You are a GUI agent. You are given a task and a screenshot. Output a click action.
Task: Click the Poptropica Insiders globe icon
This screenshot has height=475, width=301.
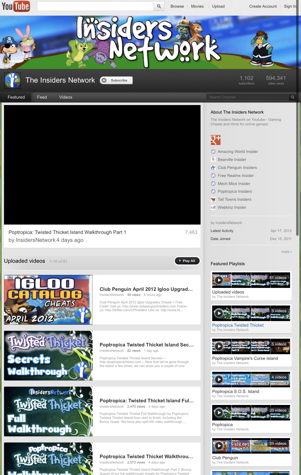tap(213, 191)
